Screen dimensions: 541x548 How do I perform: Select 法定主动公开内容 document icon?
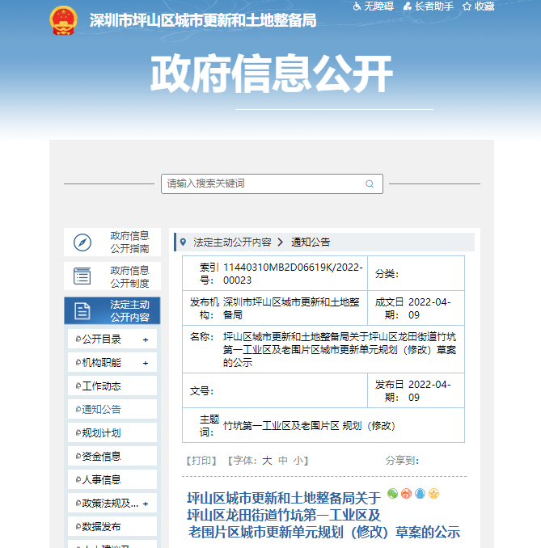click(82, 310)
